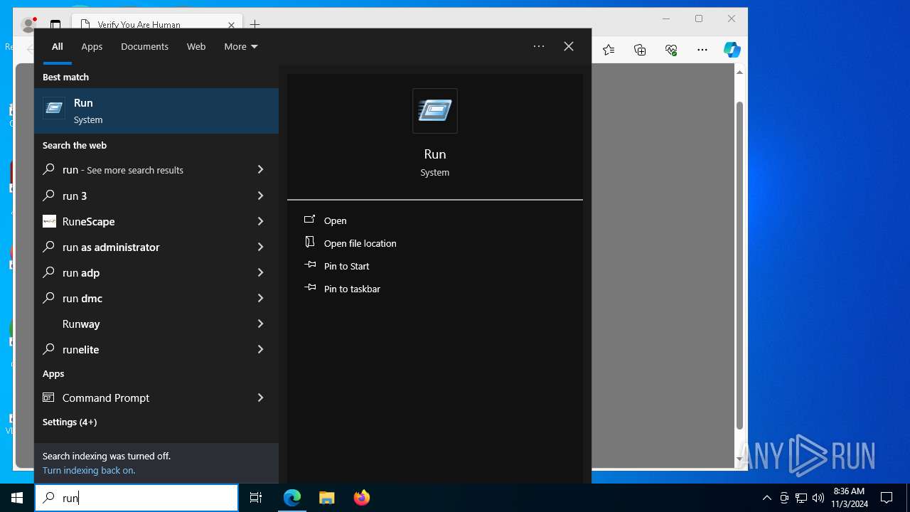
Task: Expand the Command Prompt result arrow
Action: point(260,398)
